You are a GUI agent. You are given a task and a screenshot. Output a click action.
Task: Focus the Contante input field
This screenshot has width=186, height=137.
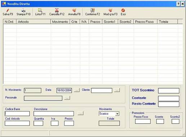click(169, 98)
